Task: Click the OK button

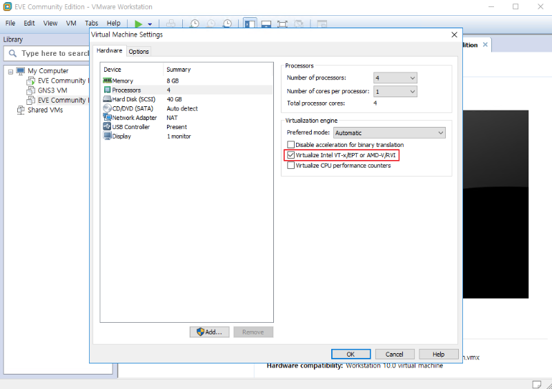Action: [351, 354]
